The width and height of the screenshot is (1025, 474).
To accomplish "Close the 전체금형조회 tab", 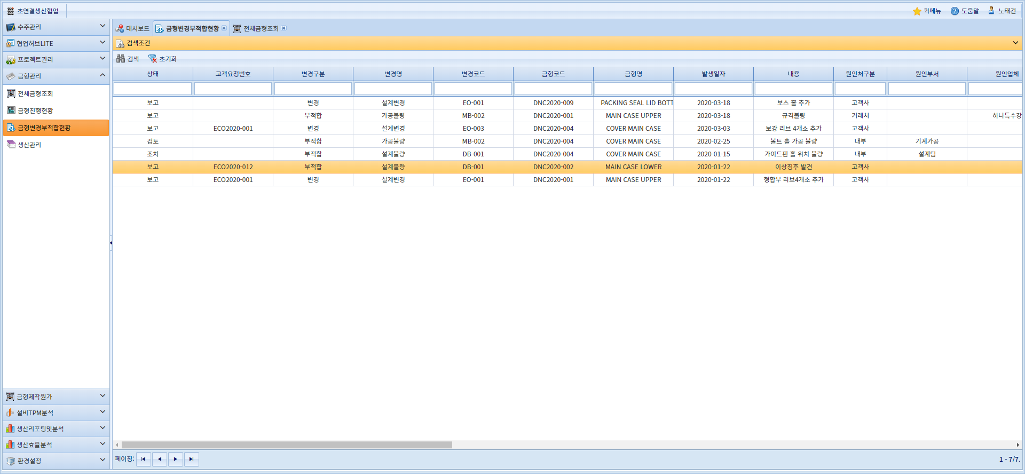I will coord(284,28).
